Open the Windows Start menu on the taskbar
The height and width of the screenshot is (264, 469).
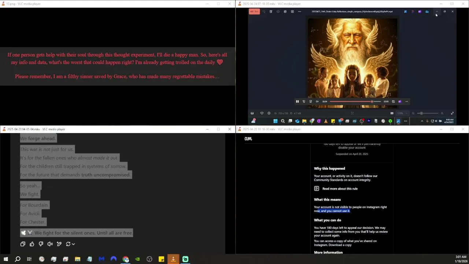coord(5,259)
